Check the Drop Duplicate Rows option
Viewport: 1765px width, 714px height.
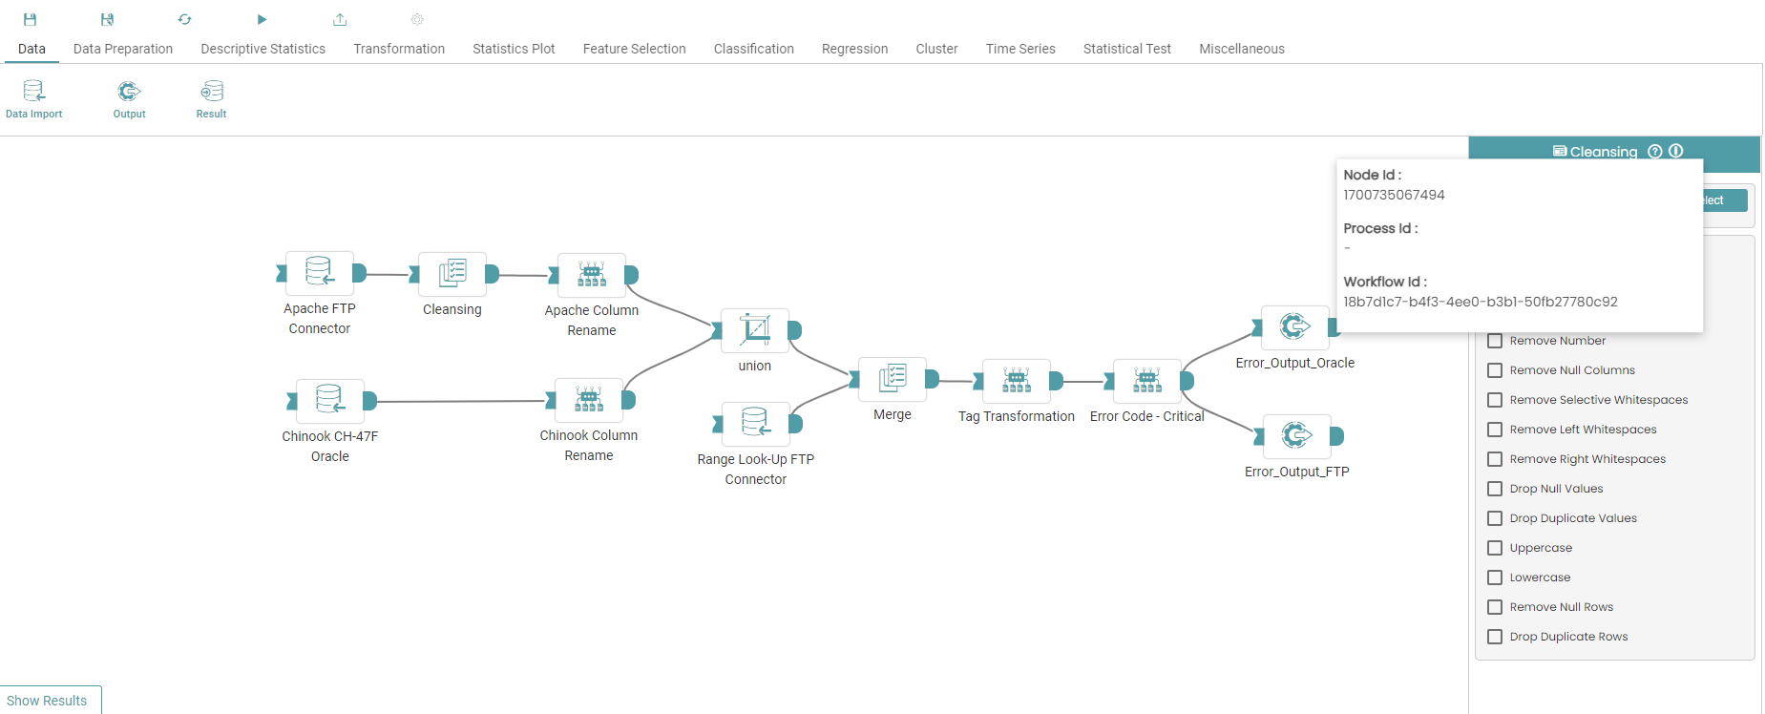(1495, 637)
